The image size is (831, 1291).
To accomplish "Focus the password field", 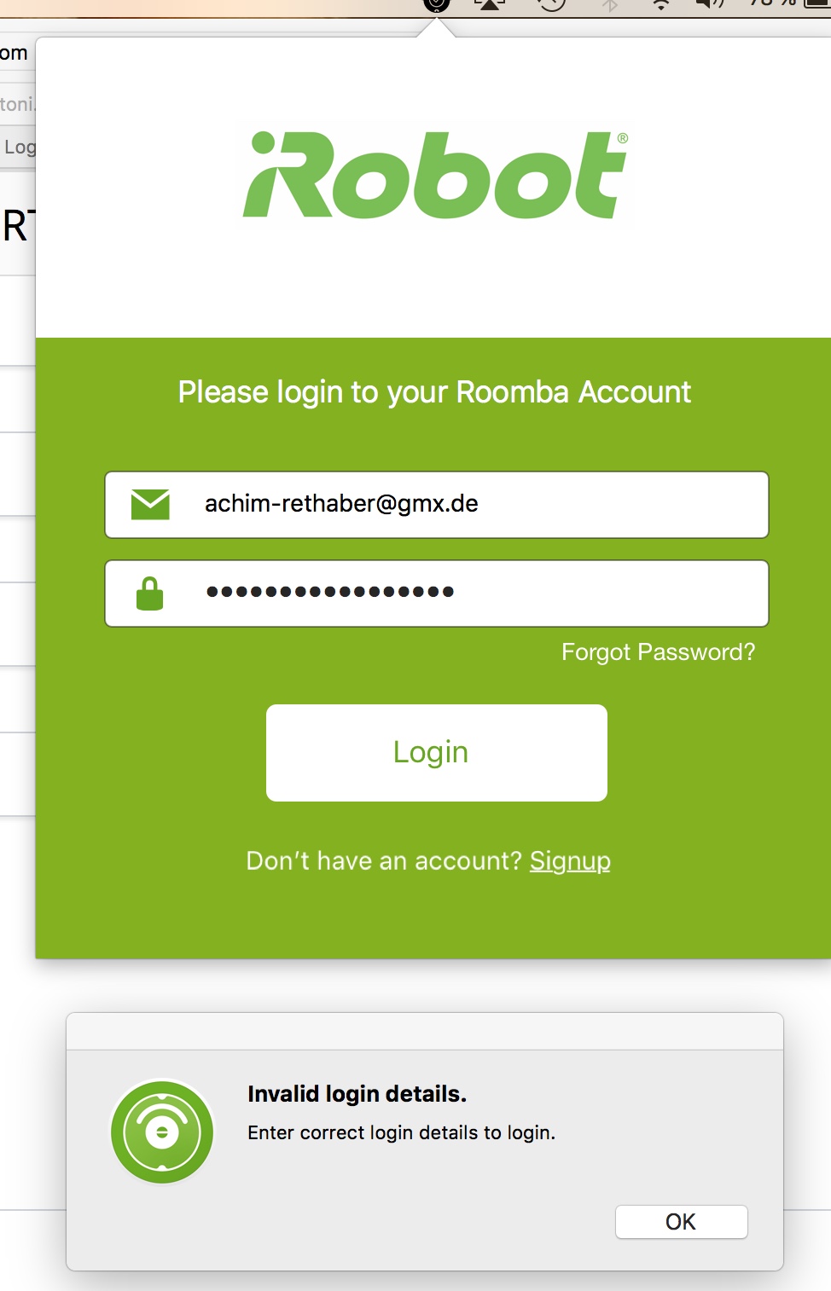I will [x=478, y=593].
